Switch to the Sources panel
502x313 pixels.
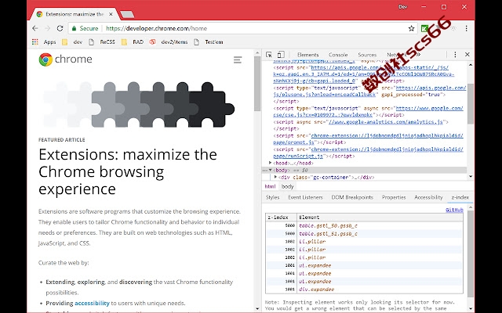pyautogui.click(x=367, y=55)
